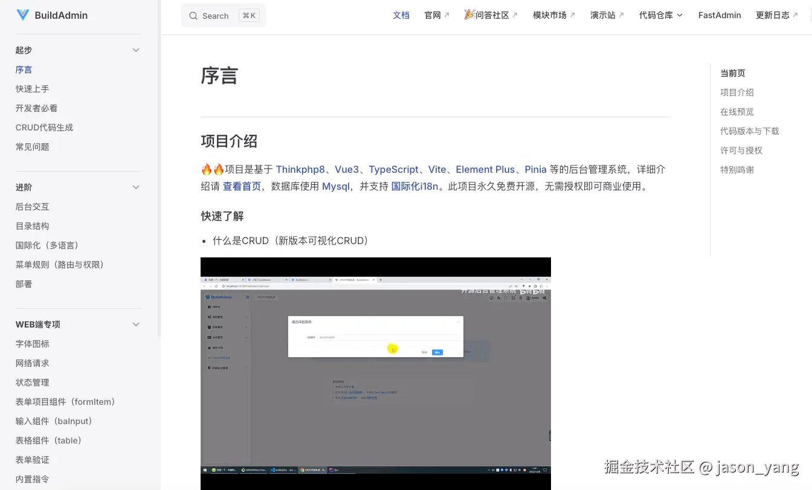Follow the 查看首页 link
The width and height of the screenshot is (812, 490).
(242, 186)
